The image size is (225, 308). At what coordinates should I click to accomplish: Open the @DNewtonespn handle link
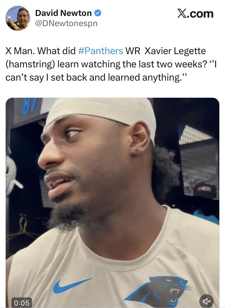(x=66, y=23)
